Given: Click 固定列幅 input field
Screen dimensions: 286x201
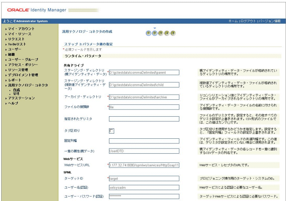Looking at the screenshot, I should [144, 141].
